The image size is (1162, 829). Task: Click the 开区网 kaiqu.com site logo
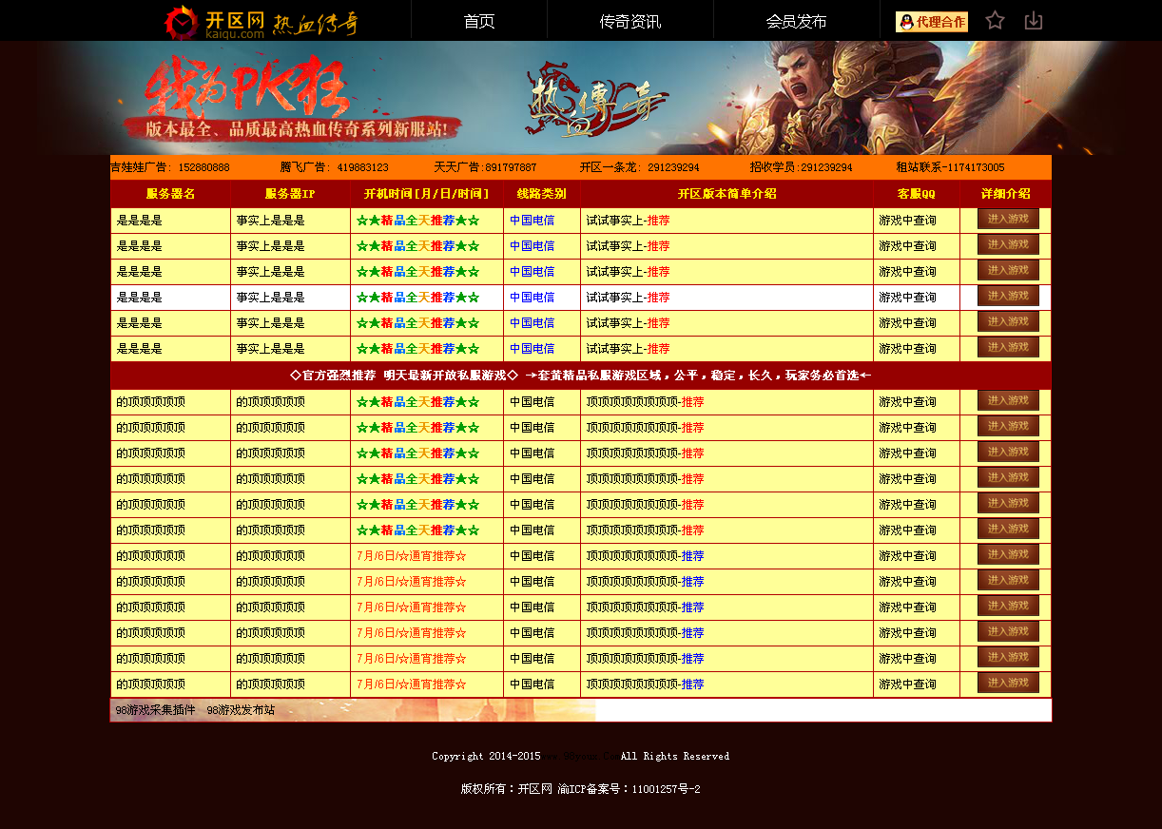[x=214, y=22]
